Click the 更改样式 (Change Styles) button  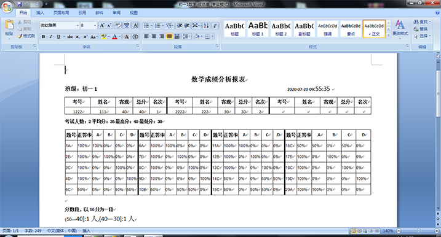(x=400, y=28)
